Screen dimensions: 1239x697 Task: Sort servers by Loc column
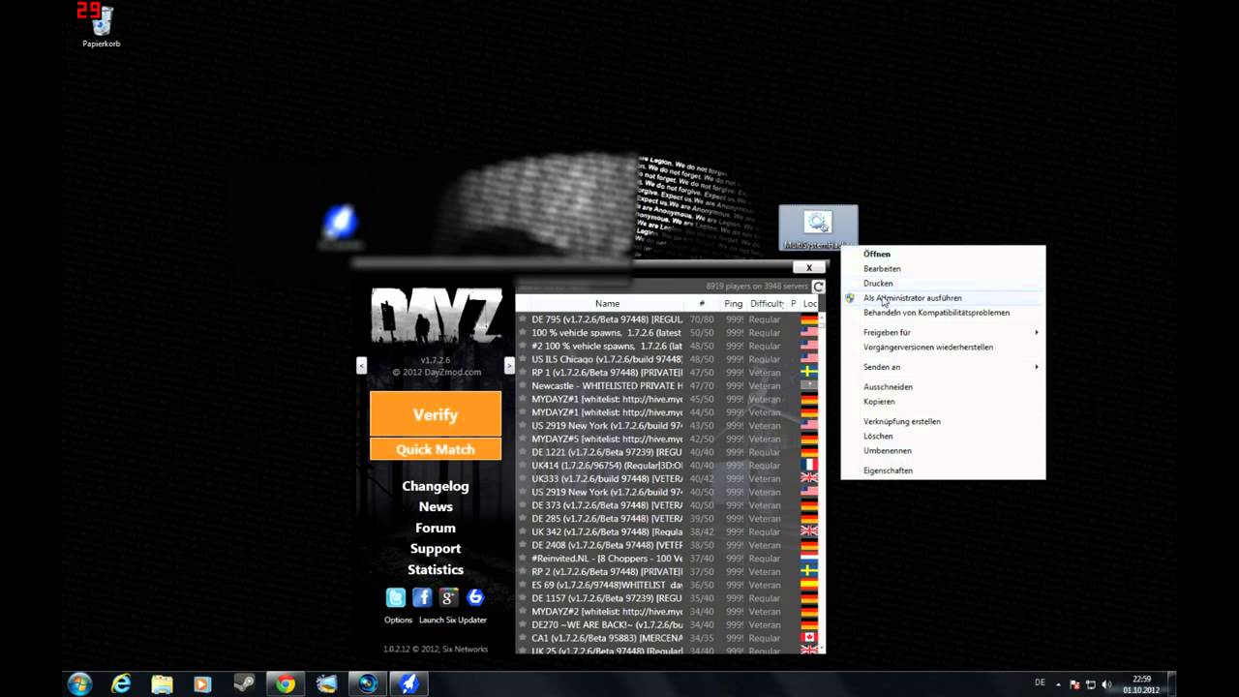click(810, 304)
